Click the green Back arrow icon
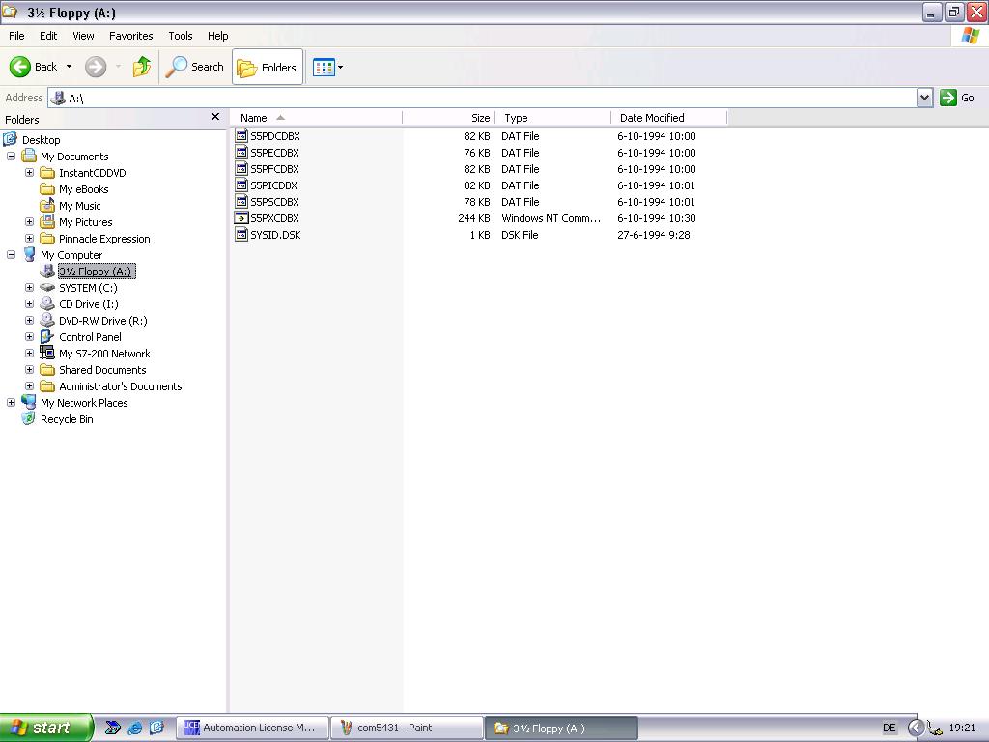 [20, 67]
